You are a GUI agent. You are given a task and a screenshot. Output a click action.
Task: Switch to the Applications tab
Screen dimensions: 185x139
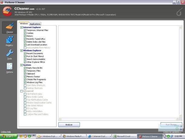pos(35,24)
